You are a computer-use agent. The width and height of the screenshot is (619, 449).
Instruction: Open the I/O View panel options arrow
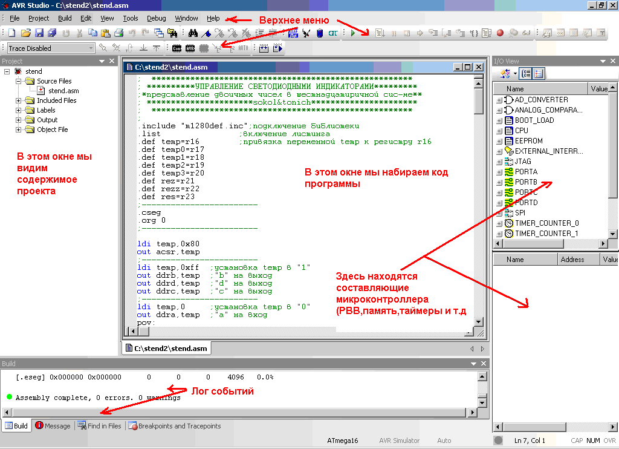tap(603, 61)
